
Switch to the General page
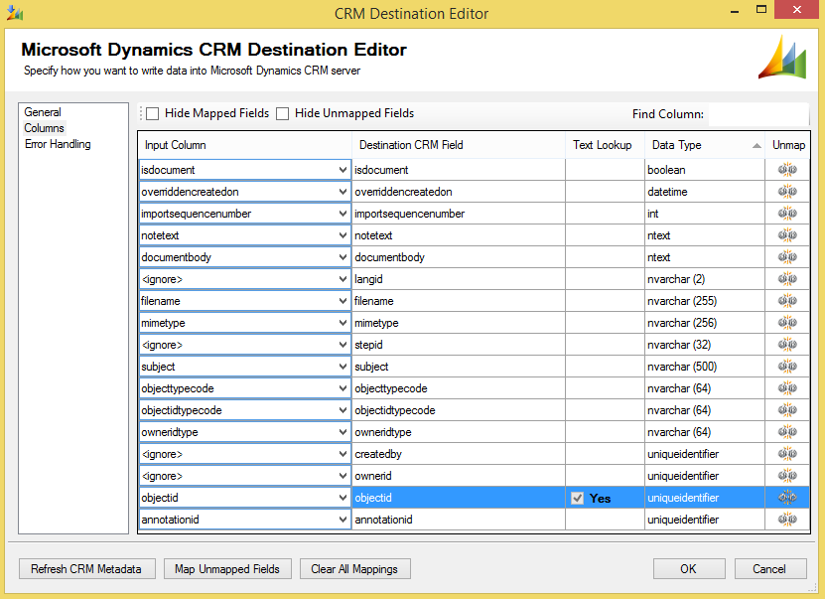(43, 112)
